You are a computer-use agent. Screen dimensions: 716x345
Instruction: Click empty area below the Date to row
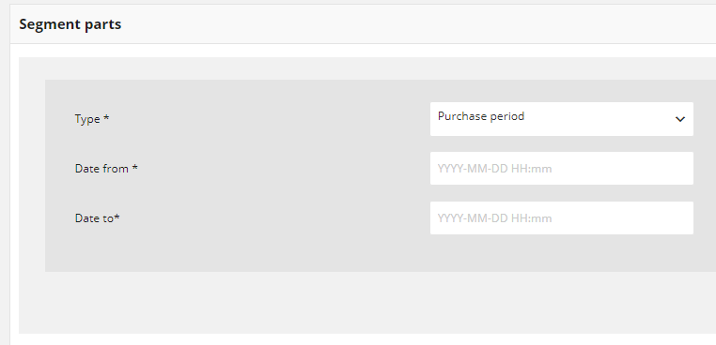tap(381, 253)
